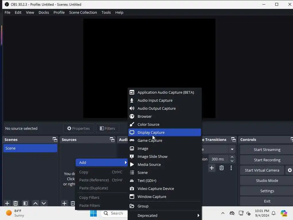
Task: Add Window Capture source
Action: 165,197
